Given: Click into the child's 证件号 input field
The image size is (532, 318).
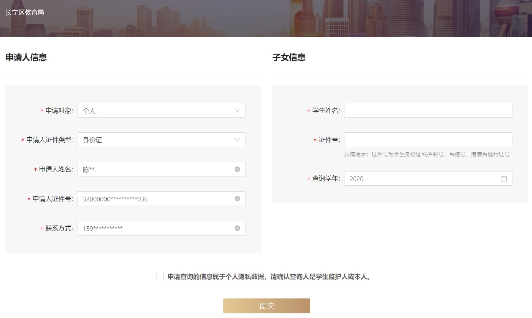Looking at the screenshot, I should [428, 140].
